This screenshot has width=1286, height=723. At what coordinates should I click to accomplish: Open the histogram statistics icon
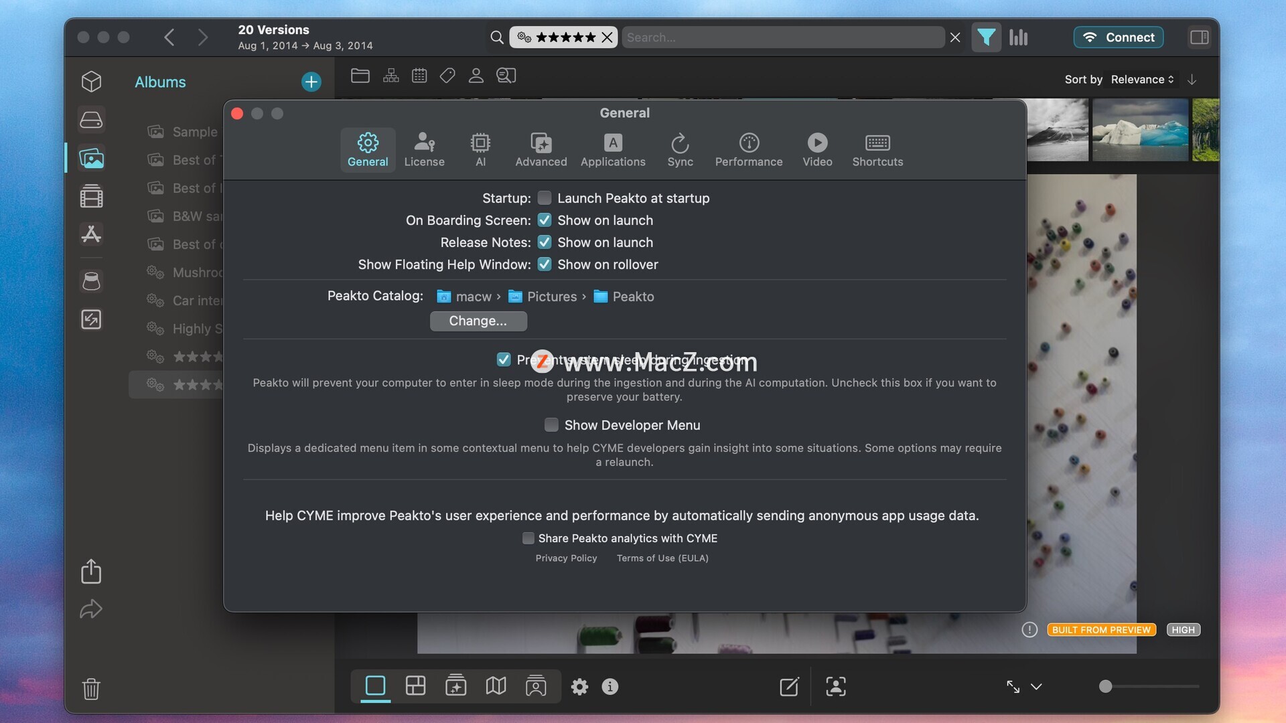[1018, 37]
